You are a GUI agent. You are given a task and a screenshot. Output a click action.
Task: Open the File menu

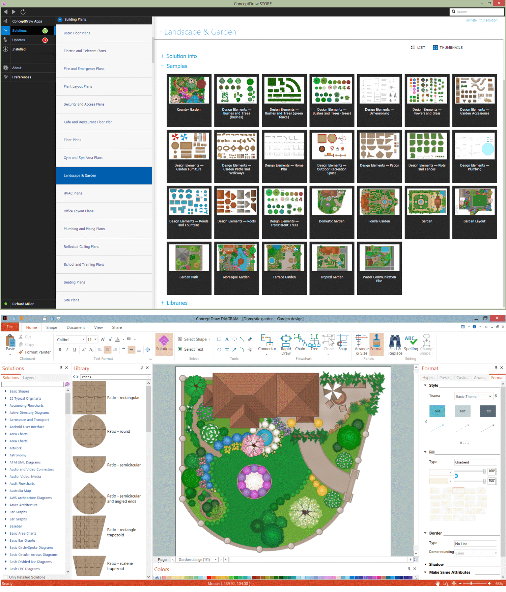(x=10, y=327)
